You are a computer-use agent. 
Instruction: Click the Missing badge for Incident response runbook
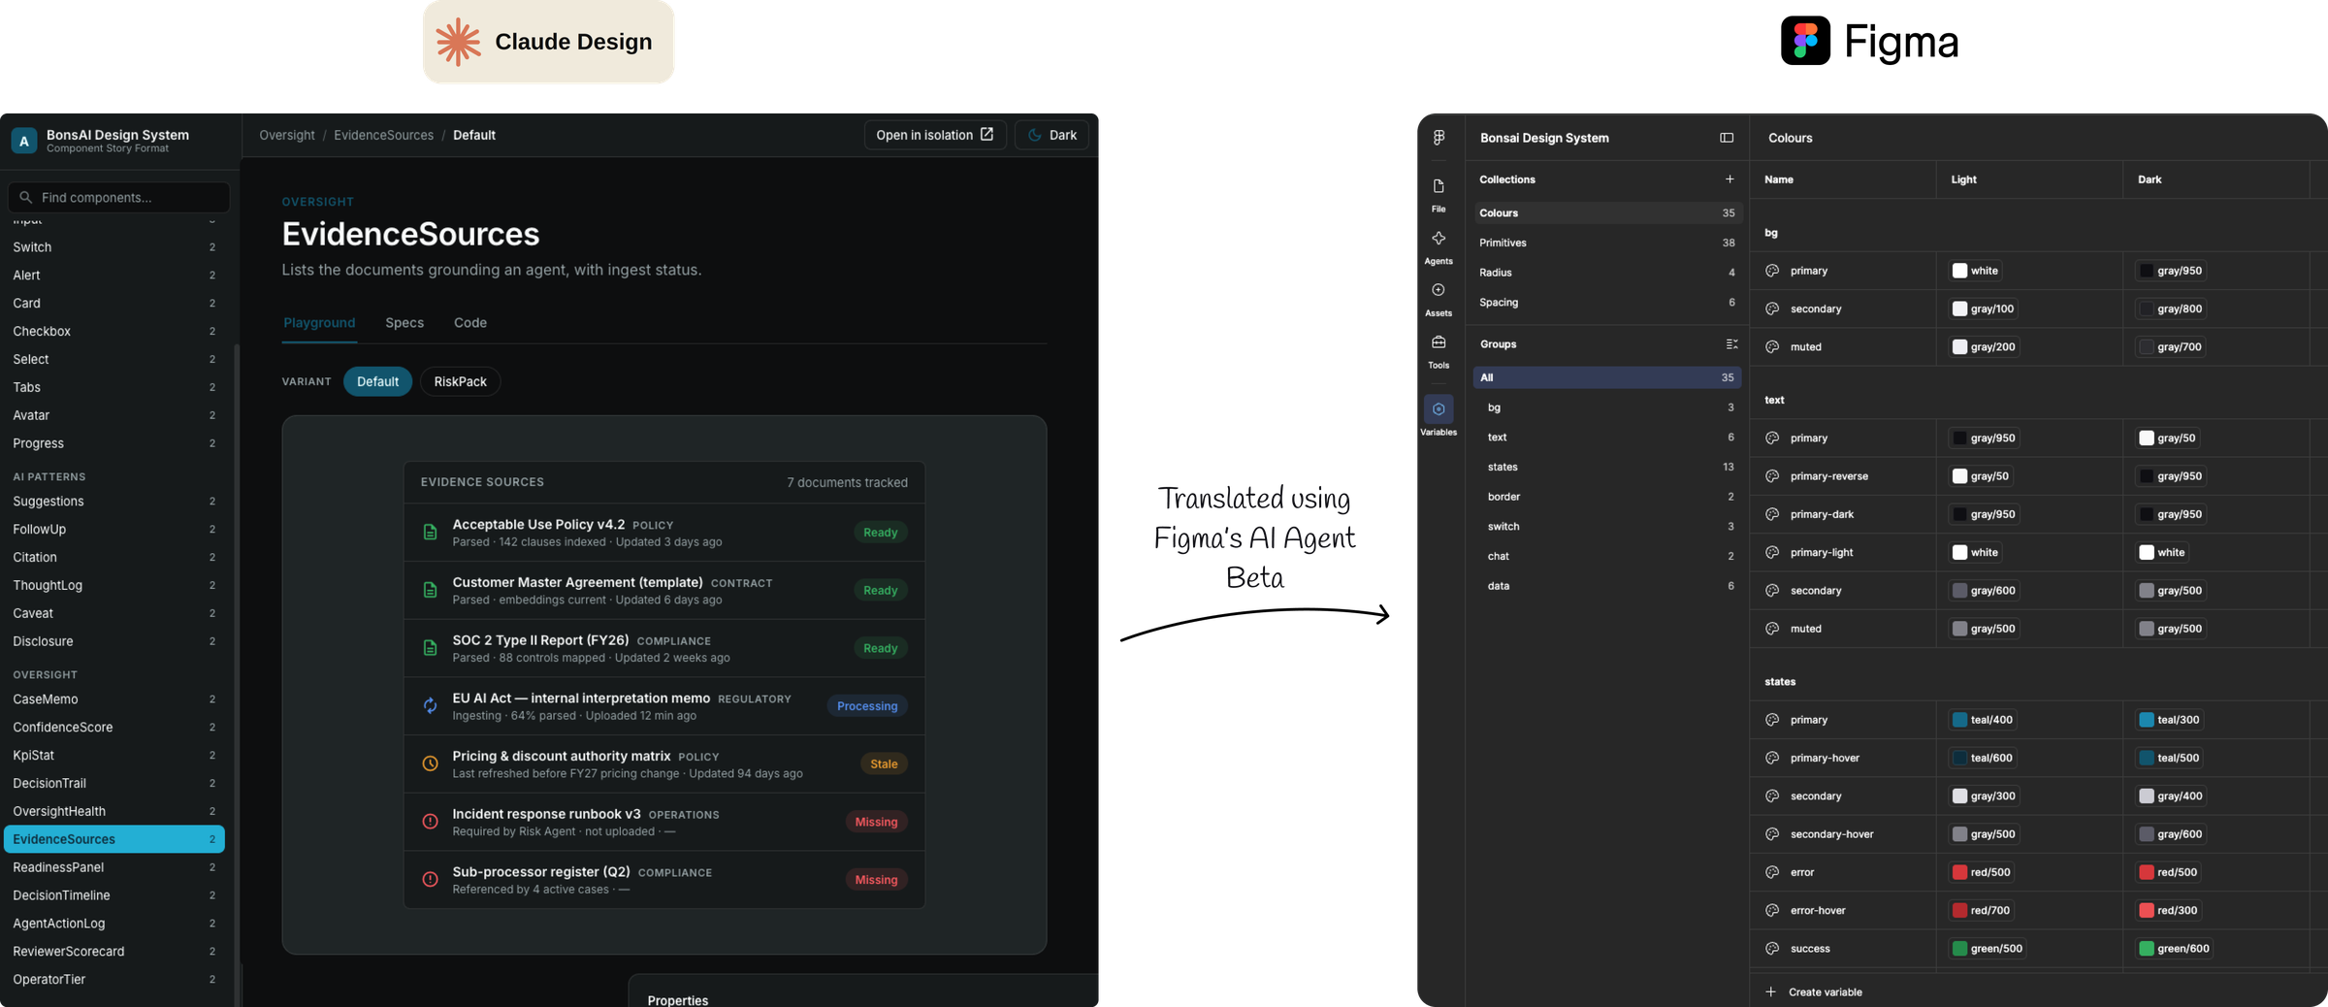(x=876, y=822)
